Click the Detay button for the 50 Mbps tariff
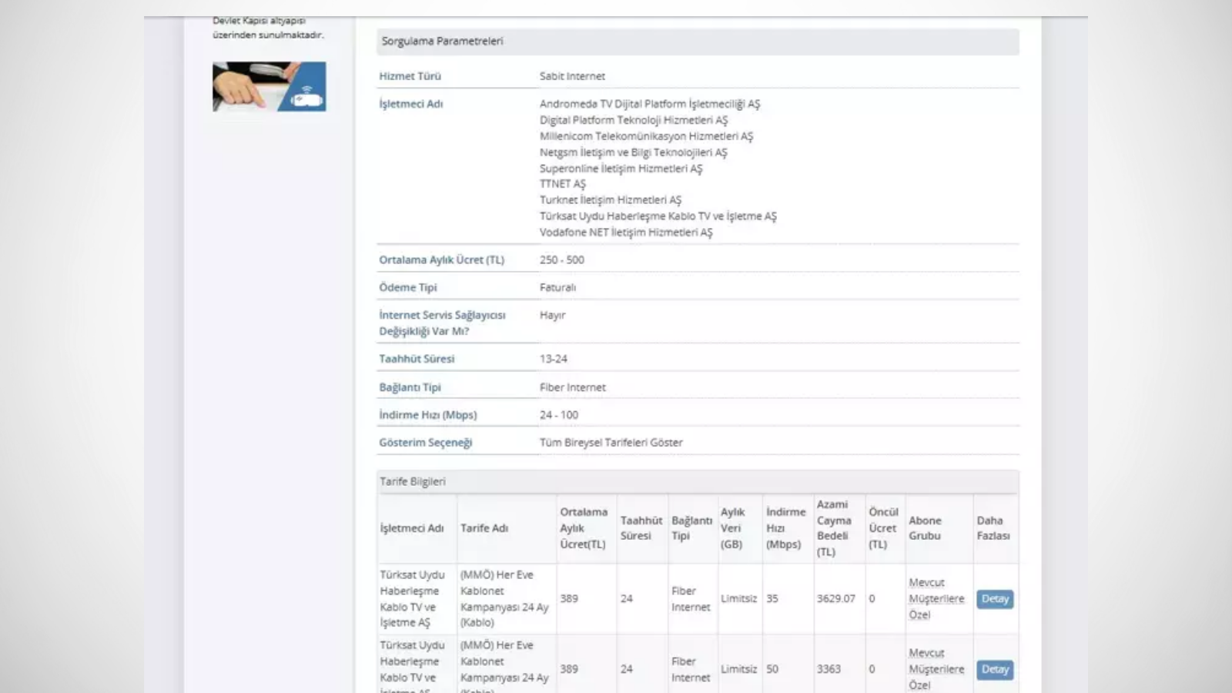Image resolution: width=1232 pixels, height=693 pixels. (995, 669)
